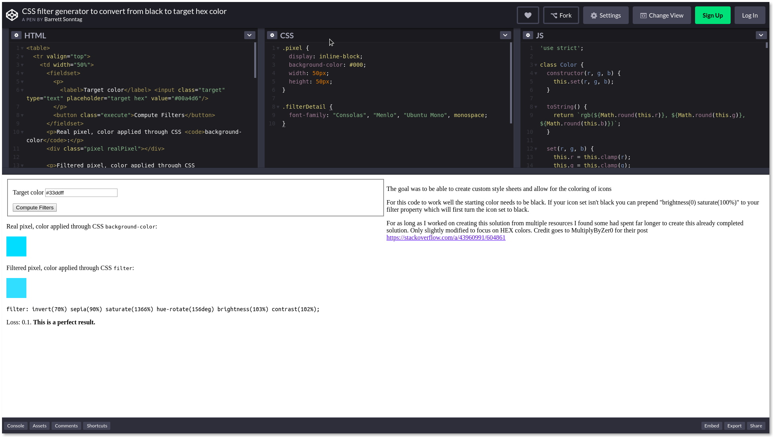This screenshot has width=773, height=437.
Task: Collapse the HTML editor with its chevron
Action: pos(249,35)
